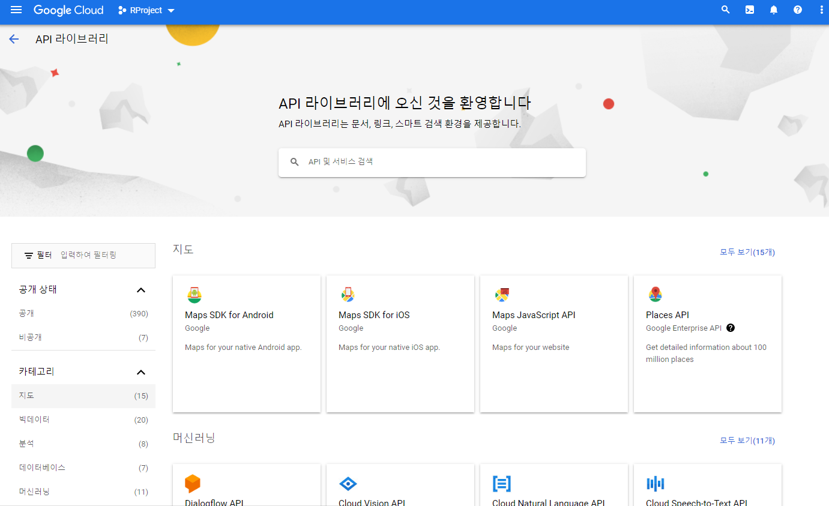This screenshot has height=506, width=829.
Task: Open the help question mark menu
Action: [x=798, y=10]
